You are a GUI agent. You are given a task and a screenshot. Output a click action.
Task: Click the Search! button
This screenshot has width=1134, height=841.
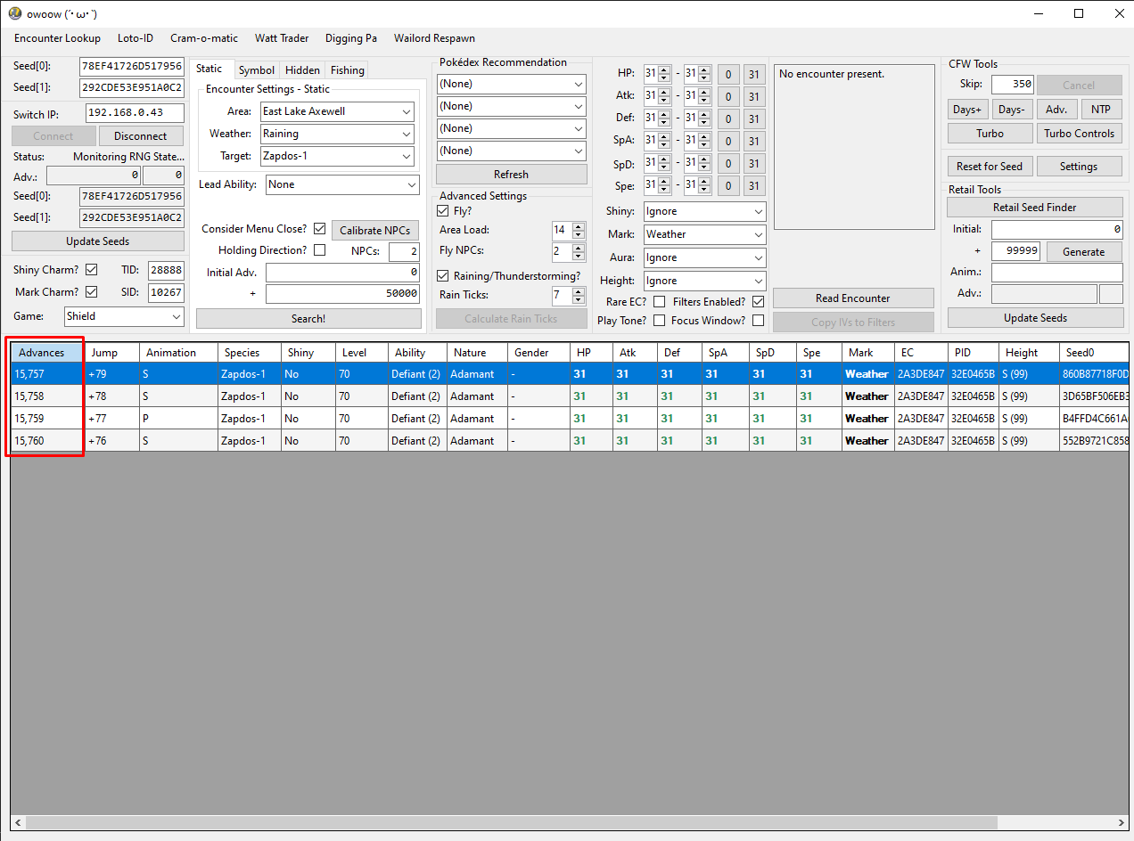coord(308,318)
